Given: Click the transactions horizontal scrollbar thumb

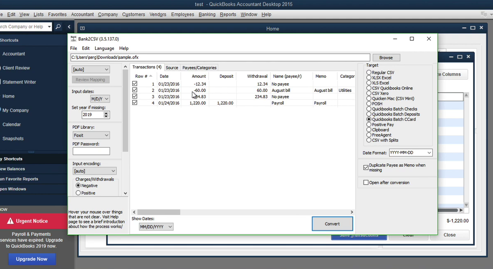Looking at the screenshot, I should (x=159, y=212).
